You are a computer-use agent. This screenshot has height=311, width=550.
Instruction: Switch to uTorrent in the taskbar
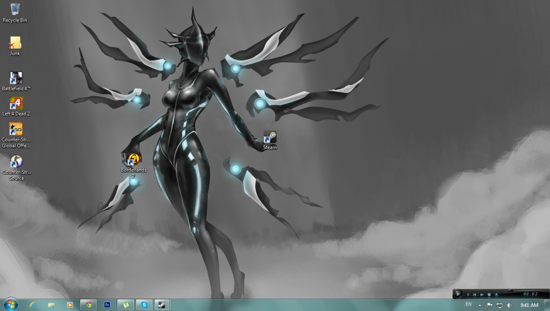[x=126, y=305]
